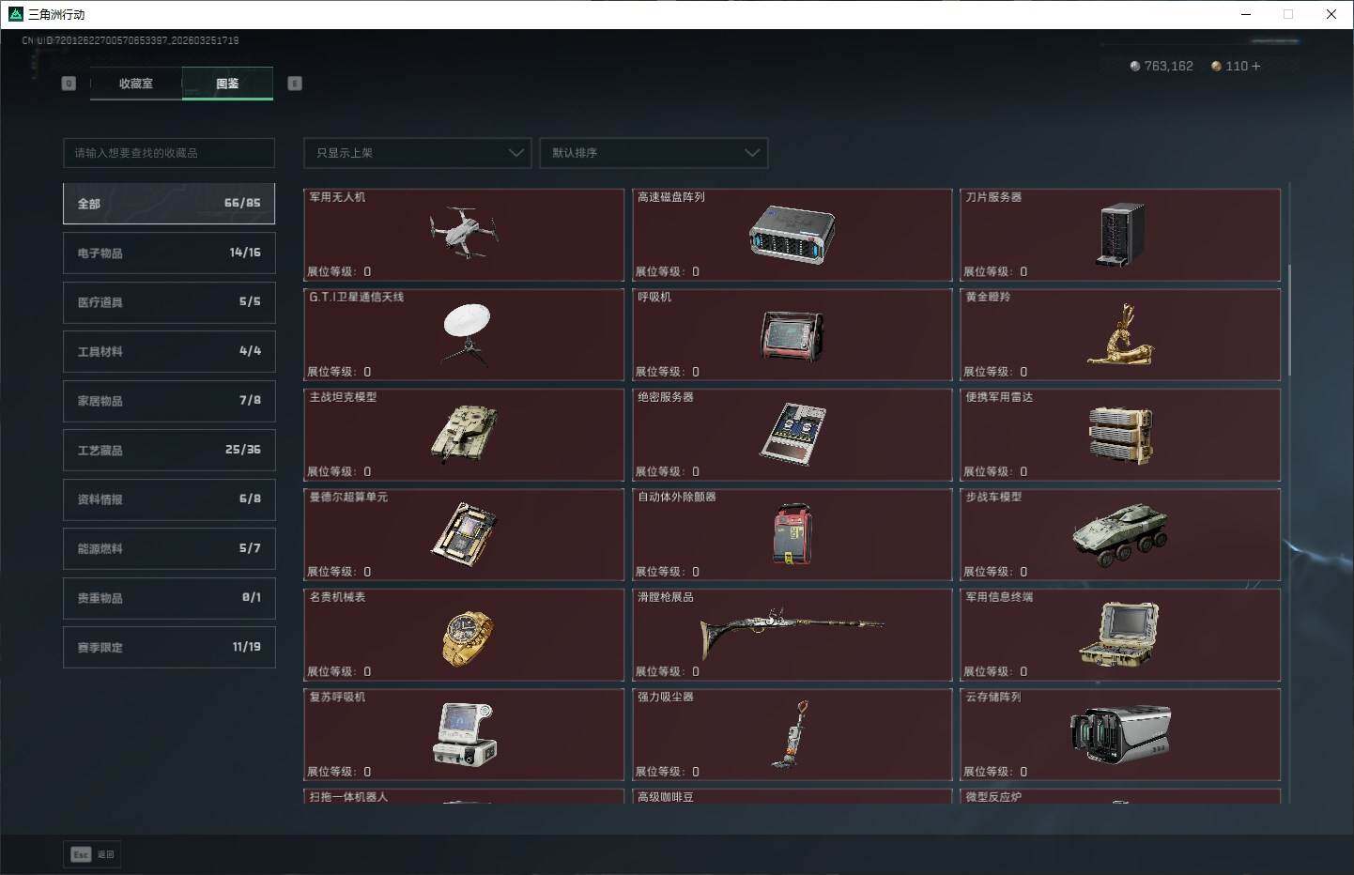The width and height of the screenshot is (1354, 875).
Task: Click the item list vertical scrollbar
Action: click(1289, 319)
